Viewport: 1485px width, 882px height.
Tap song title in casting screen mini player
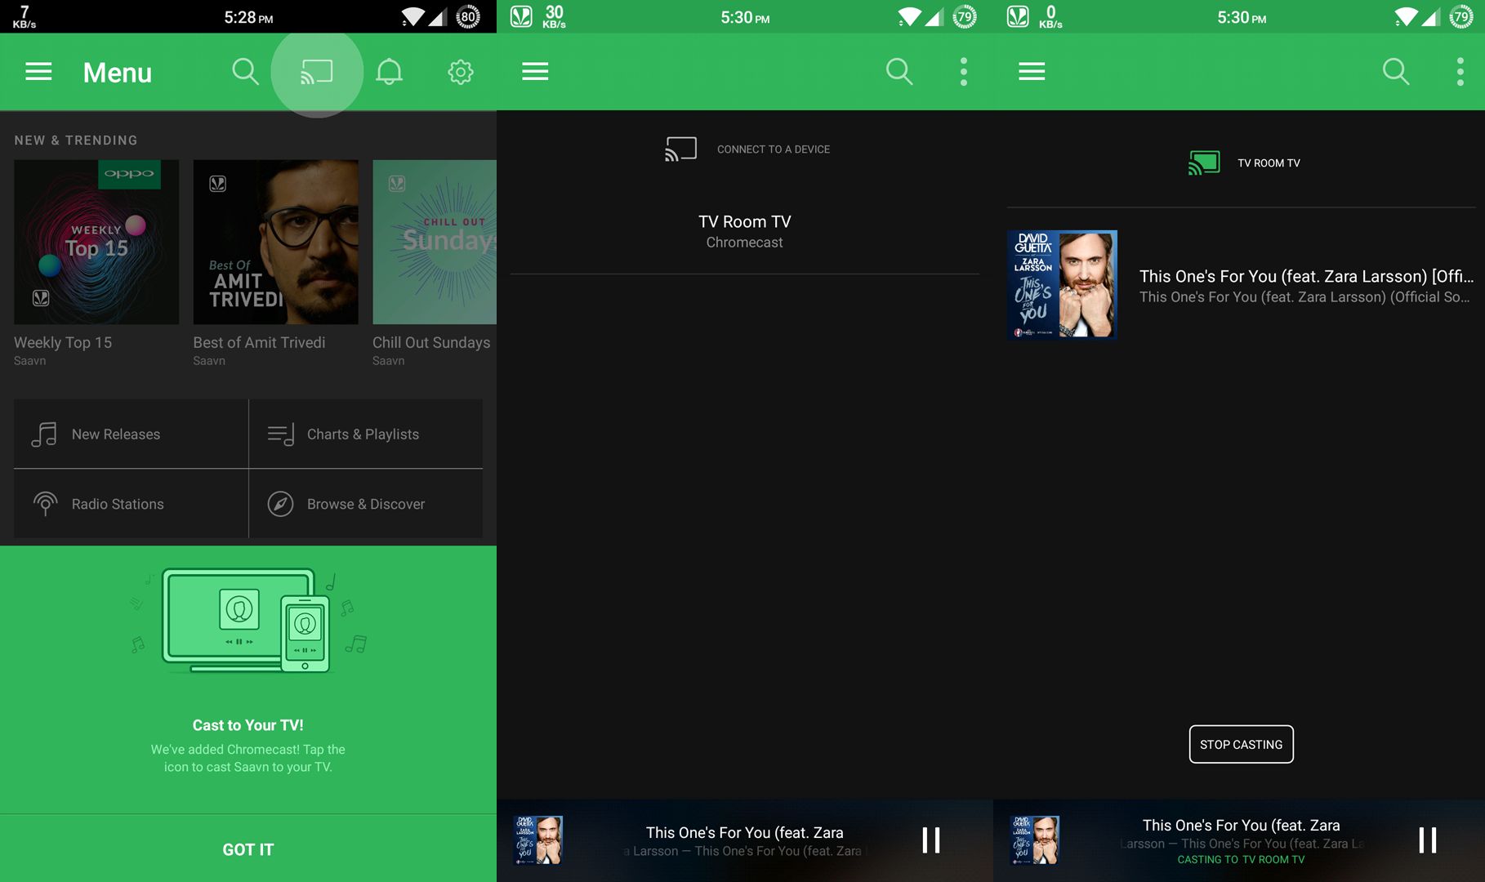pyautogui.click(x=1241, y=825)
